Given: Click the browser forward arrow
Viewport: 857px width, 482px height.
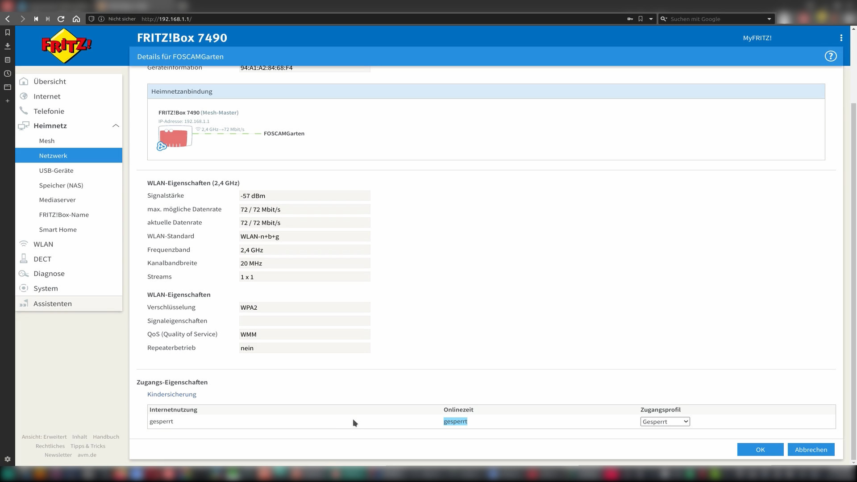Looking at the screenshot, I should coord(22,19).
